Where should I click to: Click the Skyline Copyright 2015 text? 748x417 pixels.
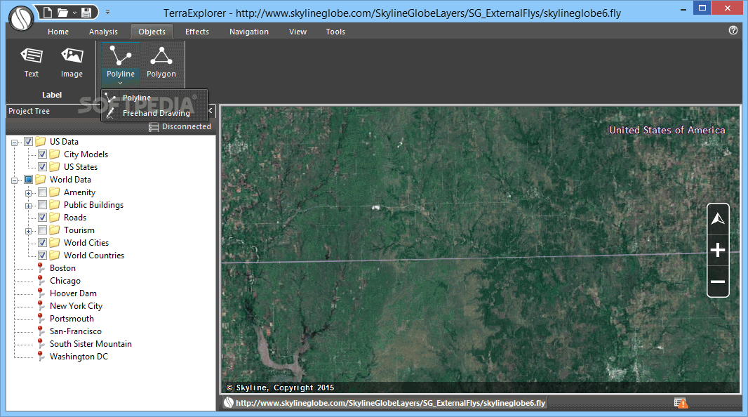coord(280,388)
